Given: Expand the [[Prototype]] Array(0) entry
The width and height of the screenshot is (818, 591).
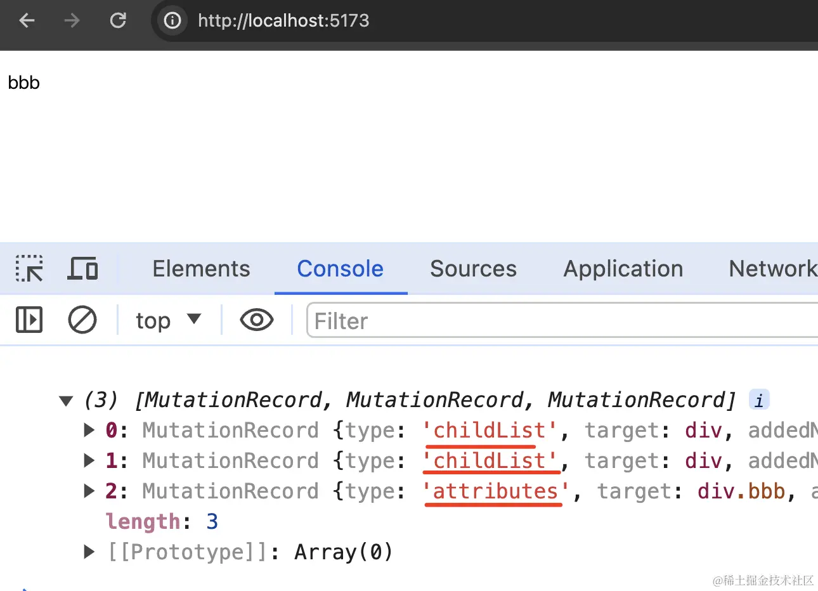Looking at the screenshot, I should [89, 552].
